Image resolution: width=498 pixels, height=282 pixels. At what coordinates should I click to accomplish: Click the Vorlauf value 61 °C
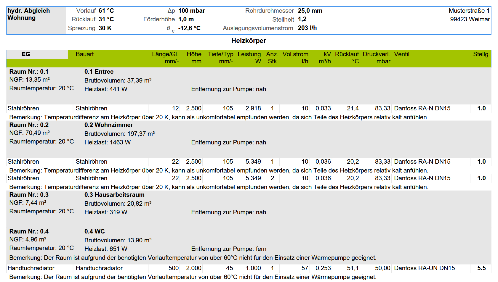pyautogui.click(x=106, y=11)
